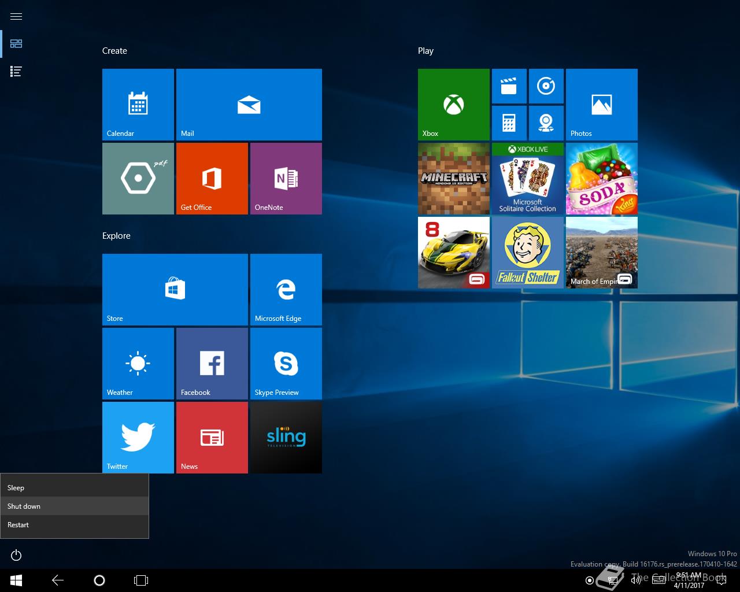Switch to all apps list view
The width and height of the screenshot is (740, 592).
16,72
